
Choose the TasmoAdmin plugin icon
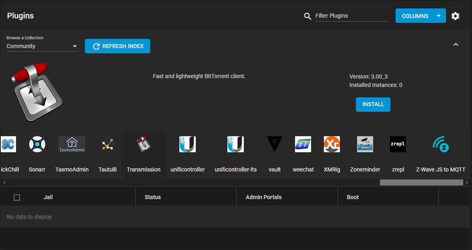tap(72, 144)
